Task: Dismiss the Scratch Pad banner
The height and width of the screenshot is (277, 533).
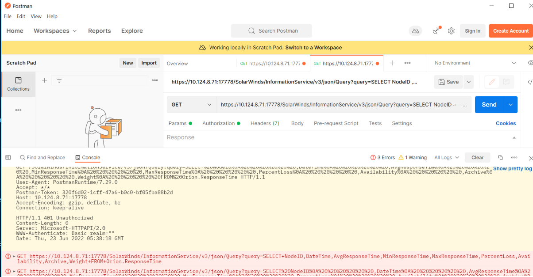Action: point(530,47)
